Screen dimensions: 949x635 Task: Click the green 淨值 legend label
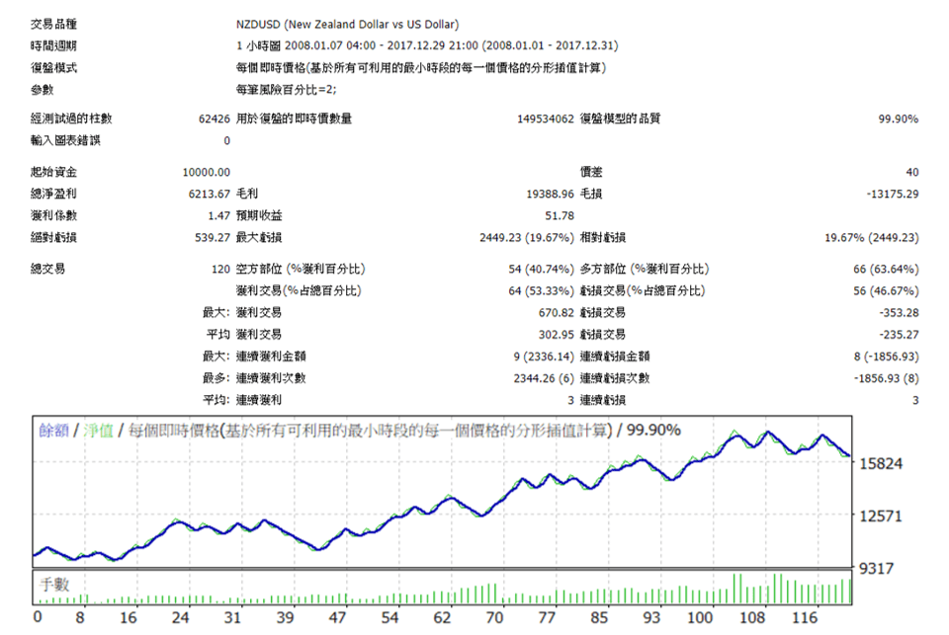[x=100, y=431]
